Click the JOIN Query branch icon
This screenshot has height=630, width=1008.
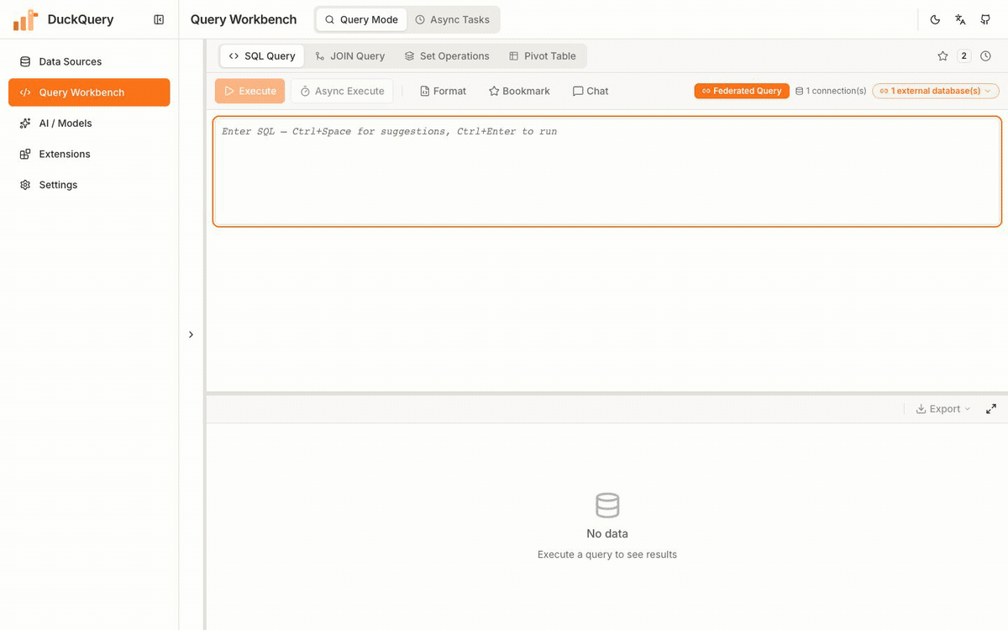click(320, 56)
